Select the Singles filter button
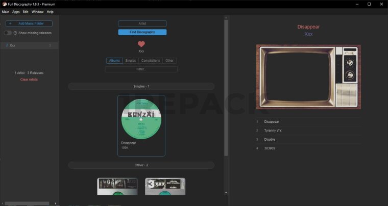The image size is (388, 206). coord(131,61)
